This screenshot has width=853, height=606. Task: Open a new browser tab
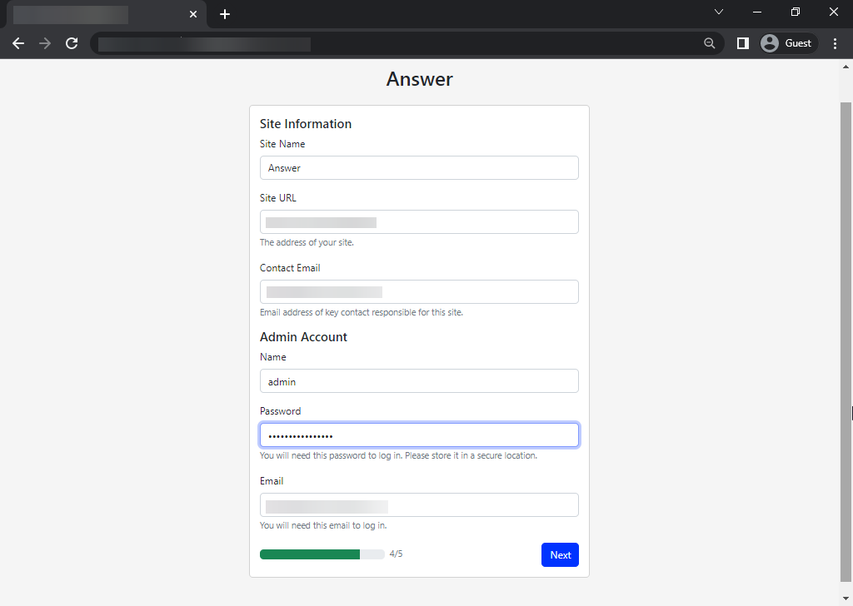[225, 14]
